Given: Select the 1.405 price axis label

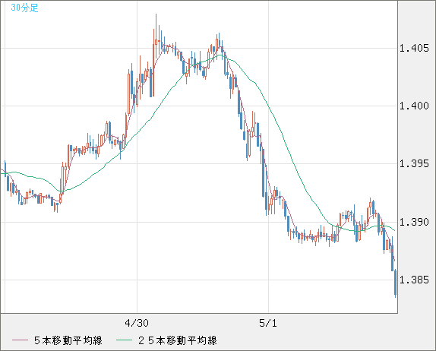Looking at the screenshot, I should (414, 48).
